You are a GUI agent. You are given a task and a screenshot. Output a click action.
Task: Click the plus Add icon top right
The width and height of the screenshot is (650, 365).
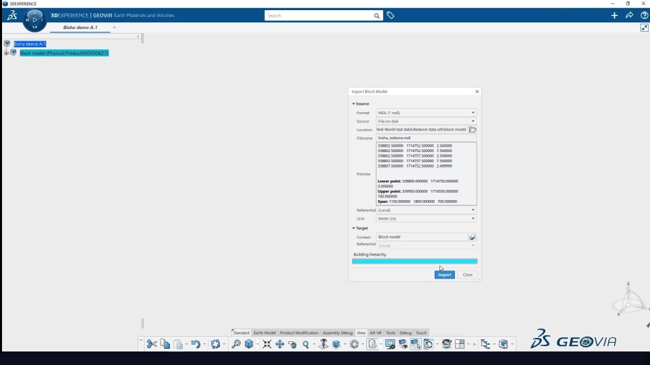[x=614, y=16]
